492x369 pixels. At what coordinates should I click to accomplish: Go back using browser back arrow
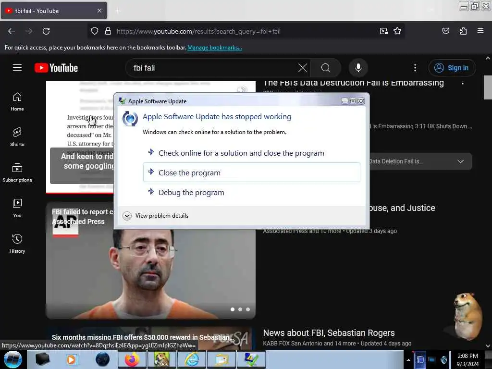(12, 31)
